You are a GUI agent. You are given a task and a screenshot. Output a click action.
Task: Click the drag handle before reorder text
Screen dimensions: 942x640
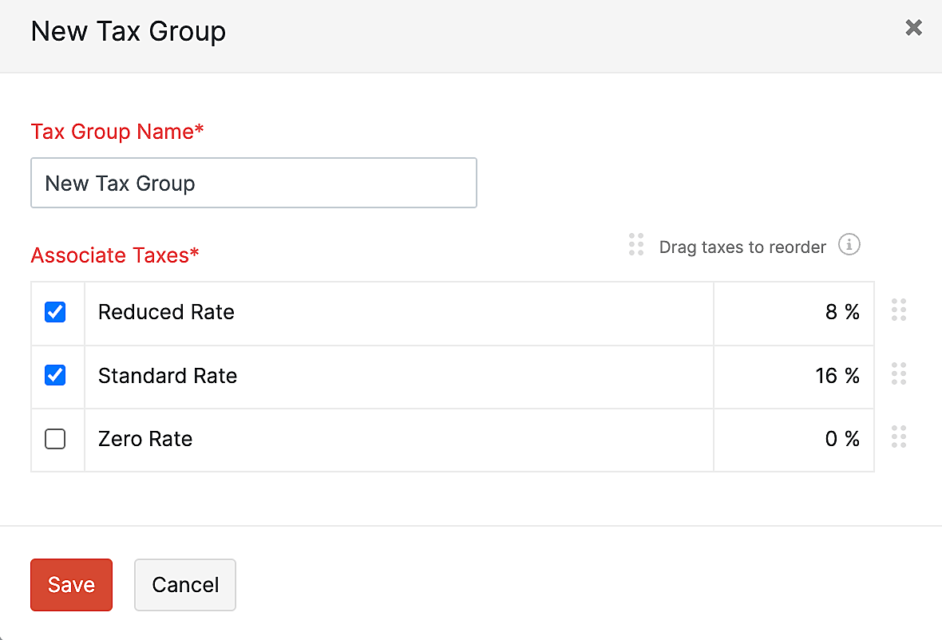click(x=636, y=245)
